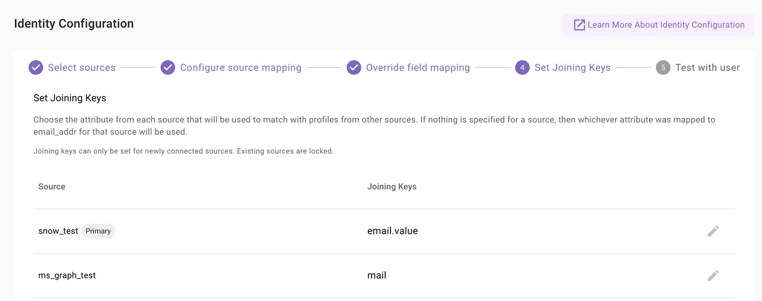The image size is (762, 301).
Task: Click the Select sources step checkmark
Action: tap(36, 68)
